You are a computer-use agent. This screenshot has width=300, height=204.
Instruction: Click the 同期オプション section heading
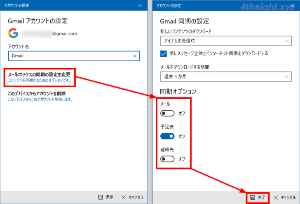(x=178, y=91)
